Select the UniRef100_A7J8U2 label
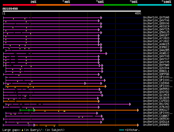Image resolution: width=174 pixels, height=132 pixels. click(156, 41)
